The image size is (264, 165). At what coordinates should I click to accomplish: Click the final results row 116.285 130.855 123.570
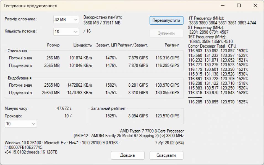[218, 102]
